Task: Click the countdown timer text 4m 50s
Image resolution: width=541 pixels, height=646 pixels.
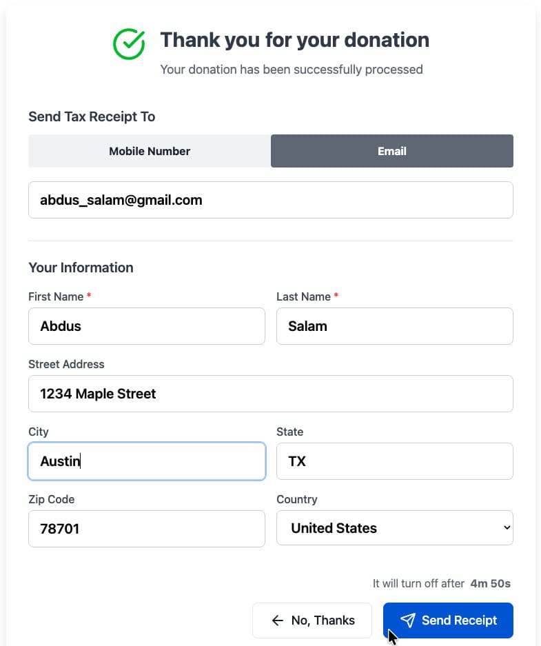Action: pyautogui.click(x=491, y=583)
